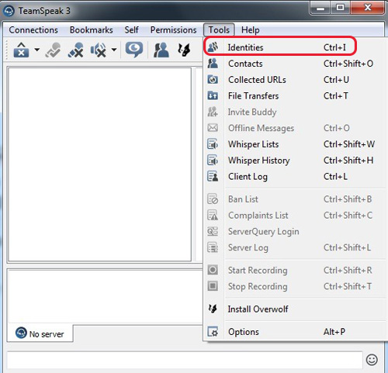388x373 pixels.
Task: Click the Invite Buddy icon in menu
Action: [213, 112]
